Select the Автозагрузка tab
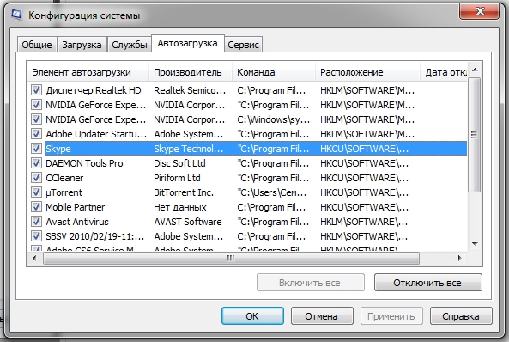 point(188,43)
